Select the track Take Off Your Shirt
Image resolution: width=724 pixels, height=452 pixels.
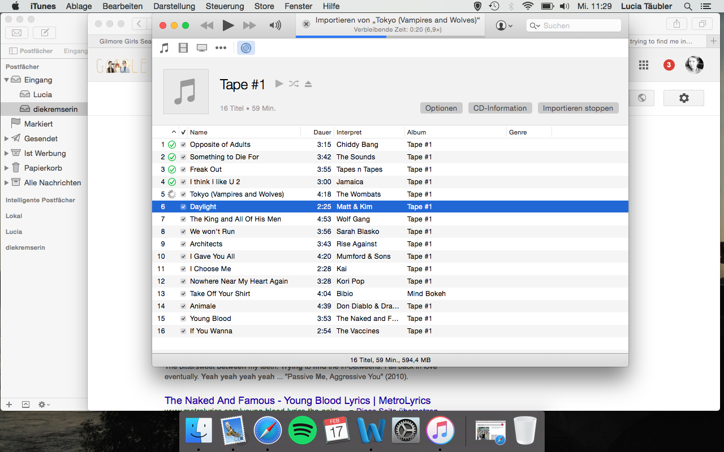click(x=220, y=294)
